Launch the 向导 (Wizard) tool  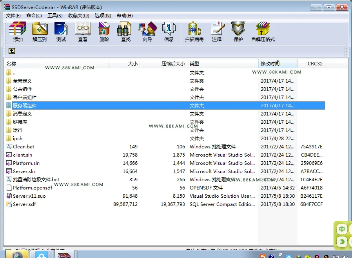coord(147,32)
